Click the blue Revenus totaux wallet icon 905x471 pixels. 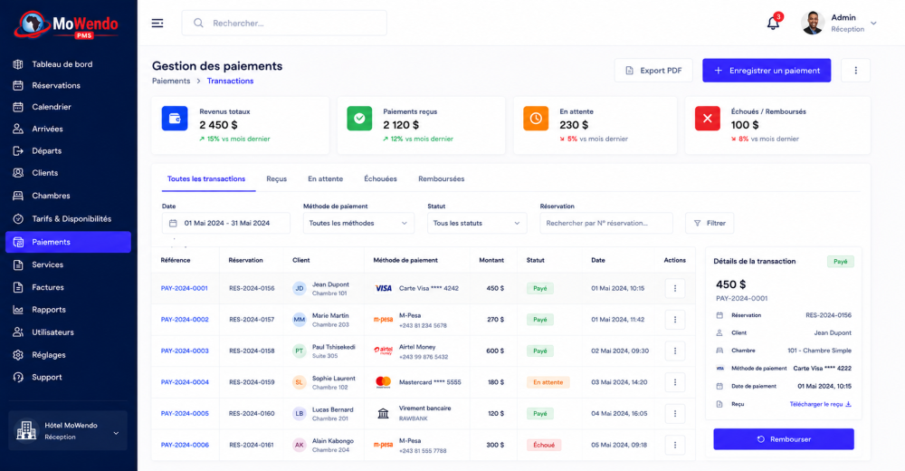point(175,119)
